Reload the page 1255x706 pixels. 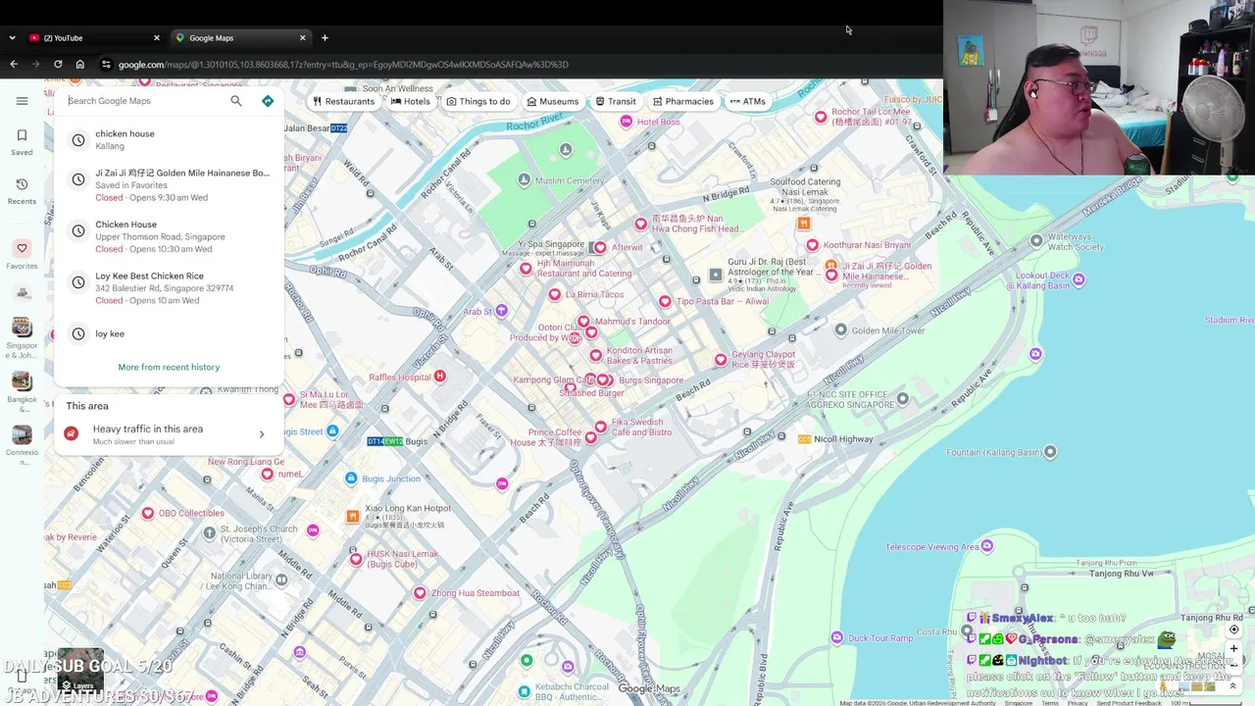click(x=58, y=65)
